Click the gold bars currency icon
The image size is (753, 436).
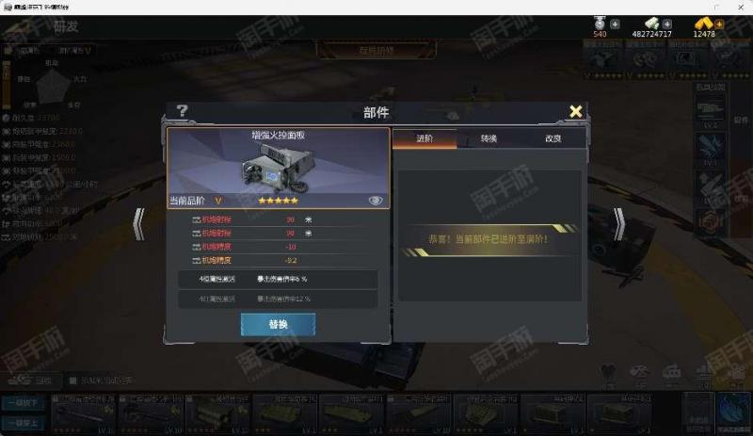click(703, 23)
